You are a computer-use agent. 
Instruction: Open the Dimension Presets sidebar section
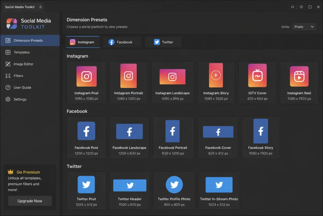[x=30, y=40]
